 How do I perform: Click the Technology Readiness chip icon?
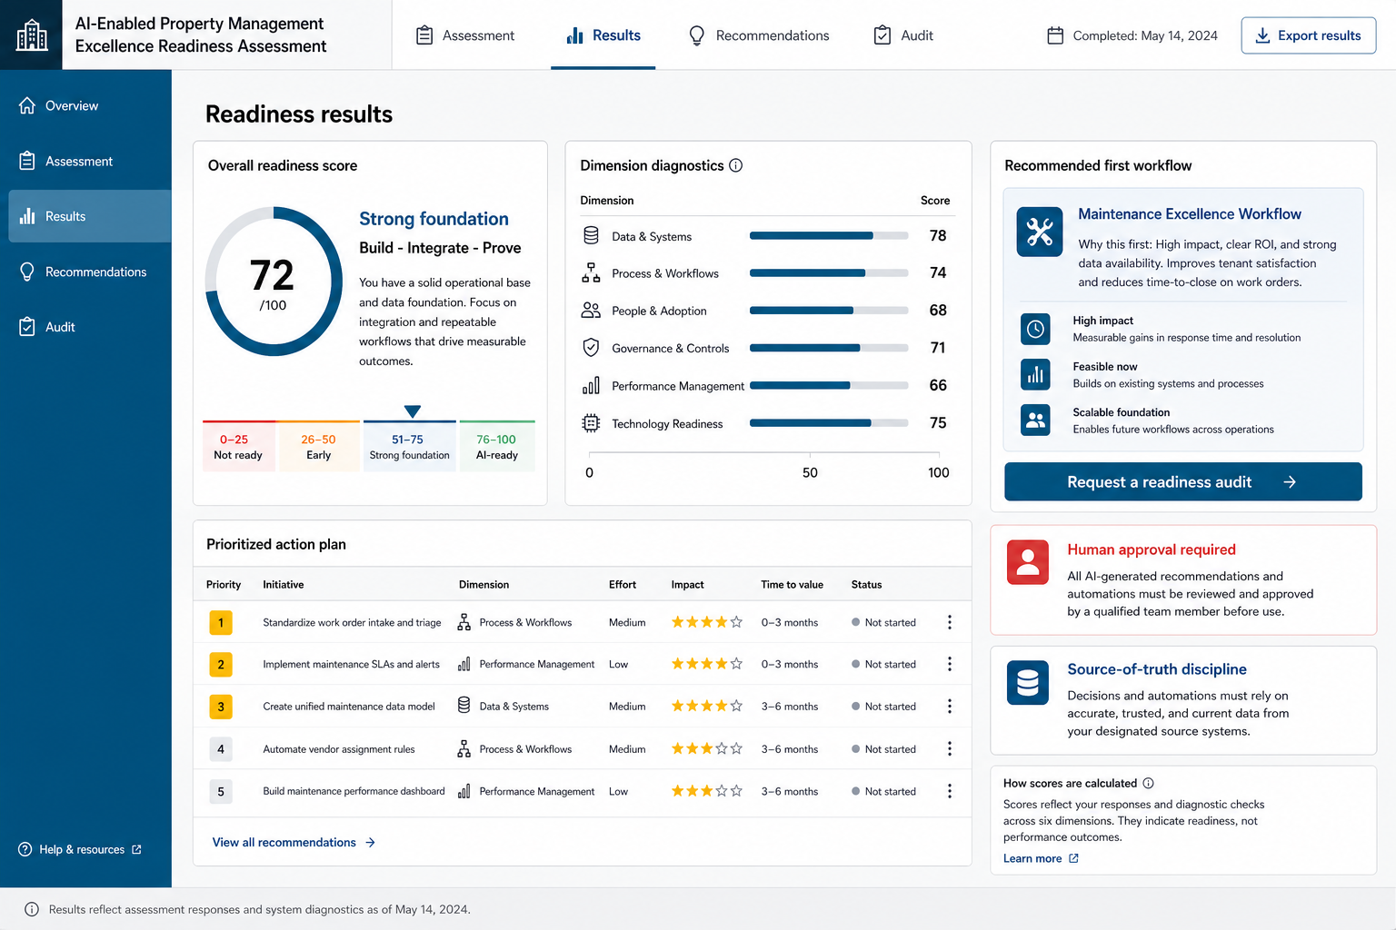coord(591,422)
